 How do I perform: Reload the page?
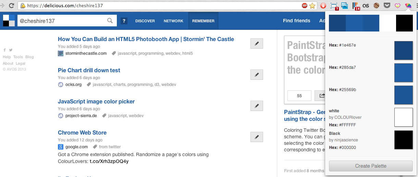point(11,5)
